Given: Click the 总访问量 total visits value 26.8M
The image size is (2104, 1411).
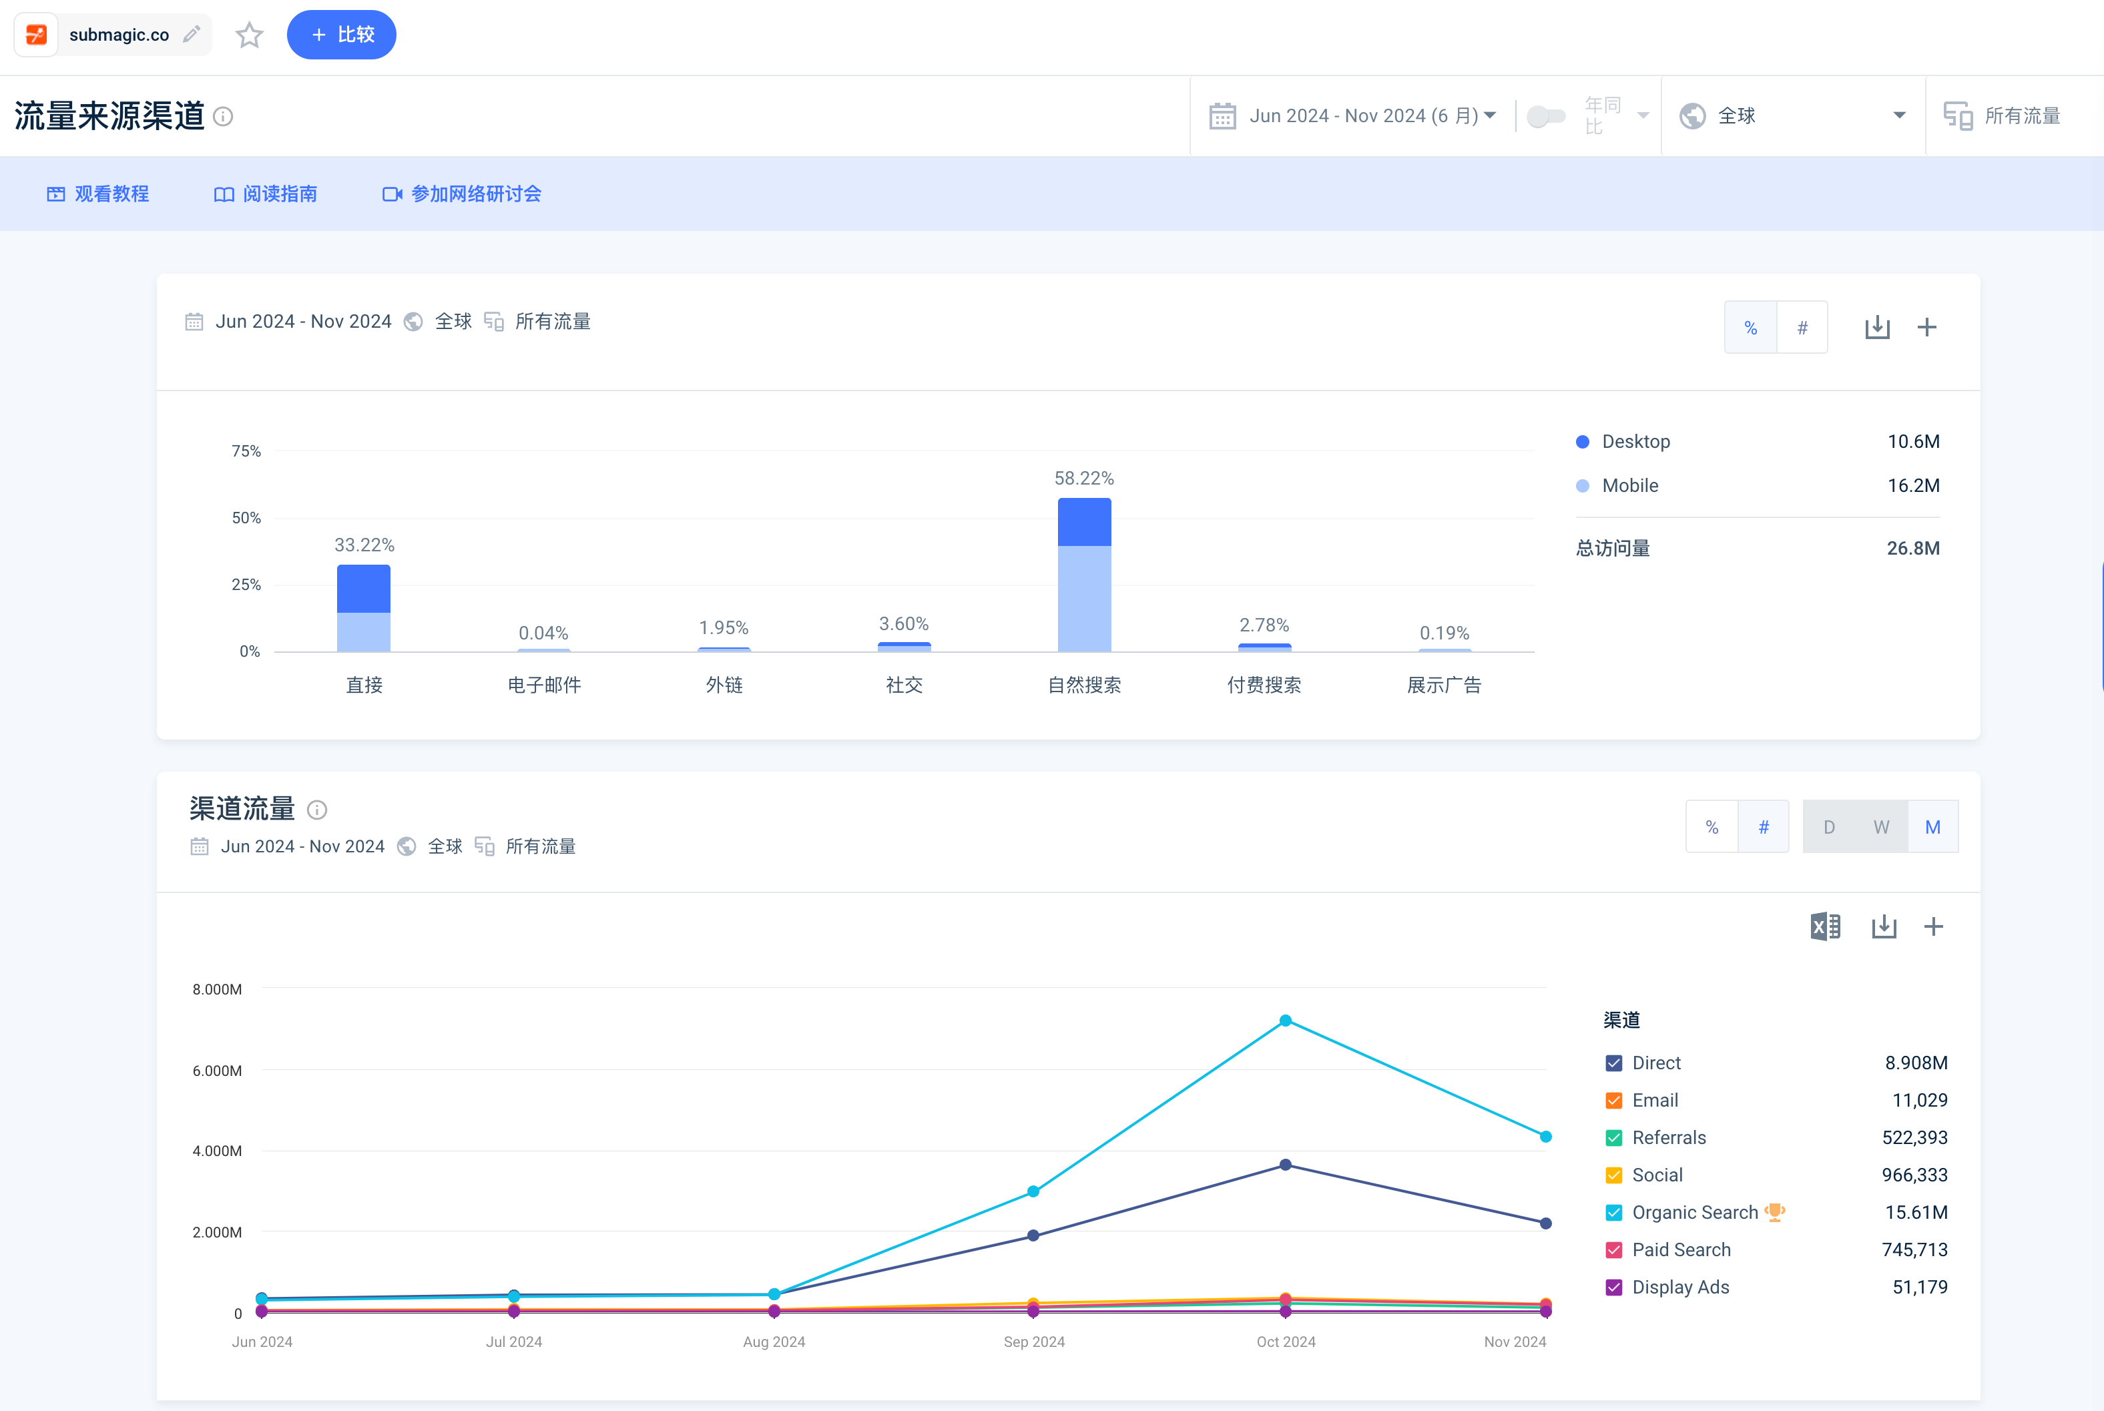Looking at the screenshot, I should 1913,549.
